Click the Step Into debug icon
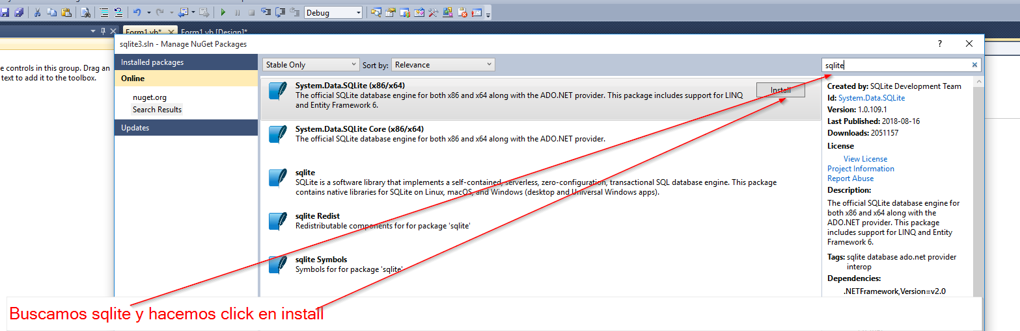The width and height of the screenshot is (1020, 331). [x=266, y=12]
